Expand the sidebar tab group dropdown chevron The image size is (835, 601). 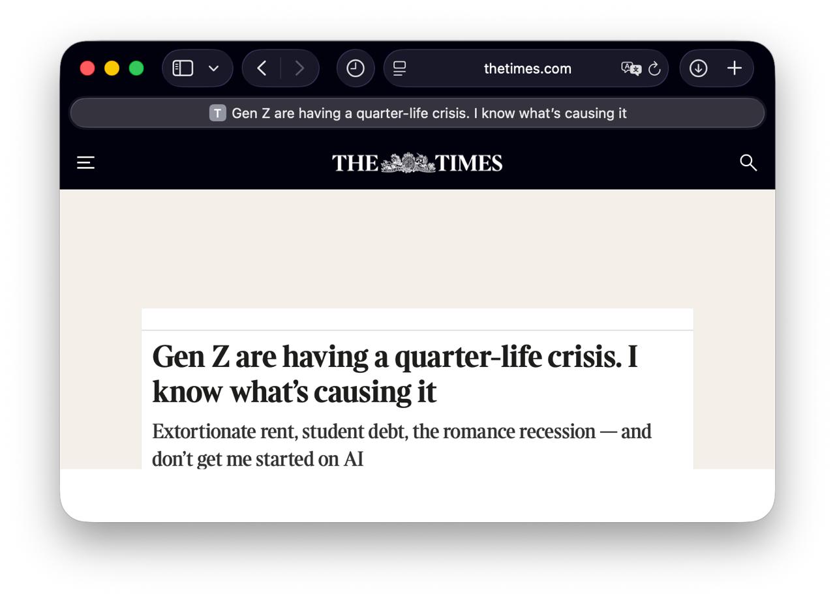click(213, 68)
